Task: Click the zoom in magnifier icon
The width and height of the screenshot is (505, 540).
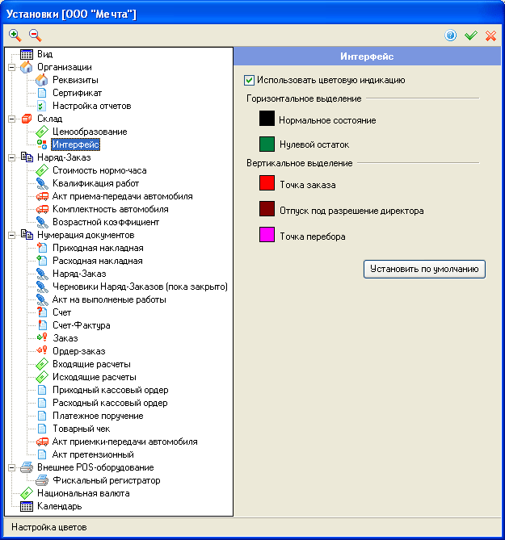Action: point(15,36)
